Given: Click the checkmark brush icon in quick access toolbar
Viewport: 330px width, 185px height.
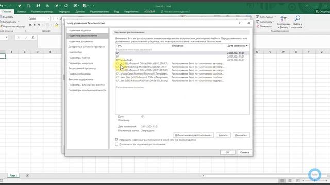Looking at the screenshot, I should (20, 6).
